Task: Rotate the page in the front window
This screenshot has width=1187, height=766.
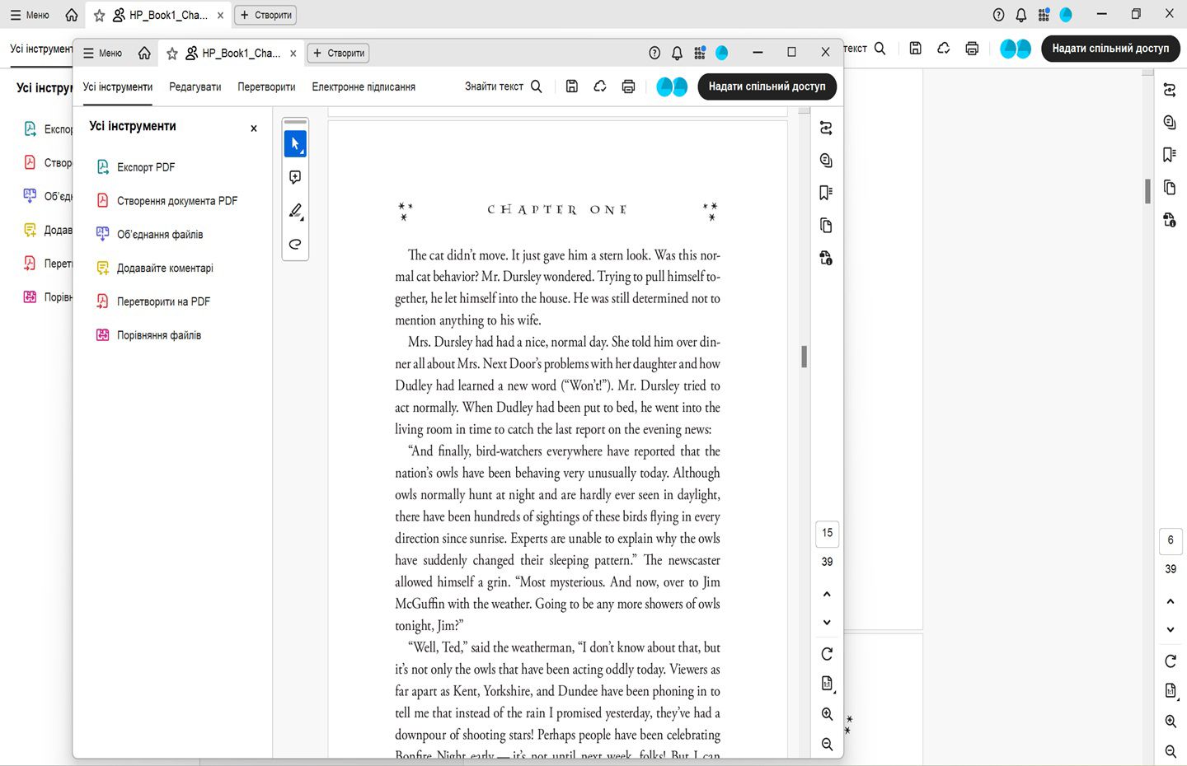Action: pyautogui.click(x=827, y=654)
